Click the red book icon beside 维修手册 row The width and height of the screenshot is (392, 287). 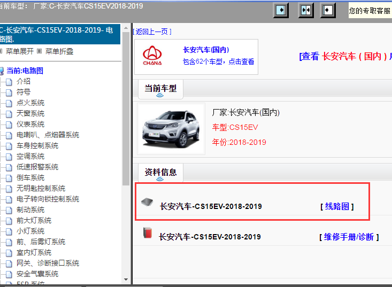point(148,232)
